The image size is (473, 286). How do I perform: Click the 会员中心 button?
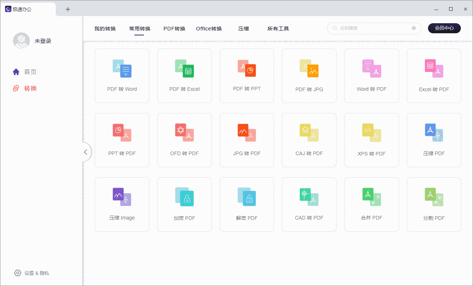444,28
